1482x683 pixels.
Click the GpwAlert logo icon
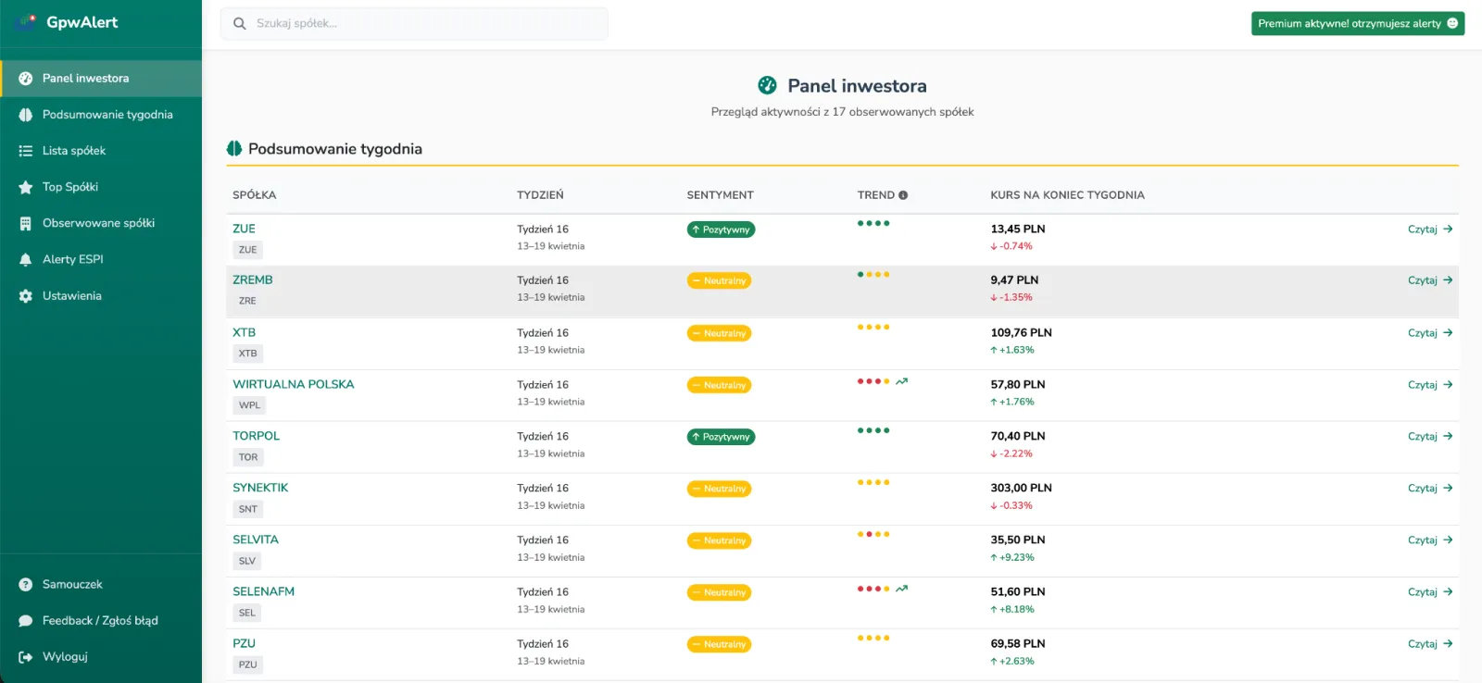[26, 22]
